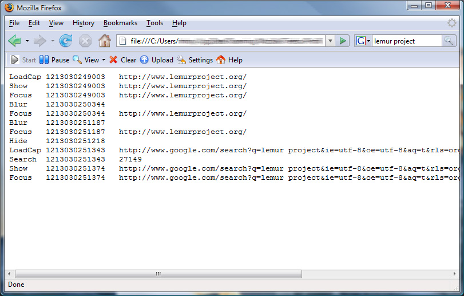Screen dimensions: 464x296
Task: Open the Bookmarks menu
Action: point(121,23)
